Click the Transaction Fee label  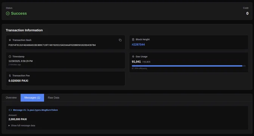tap(21, 76)
